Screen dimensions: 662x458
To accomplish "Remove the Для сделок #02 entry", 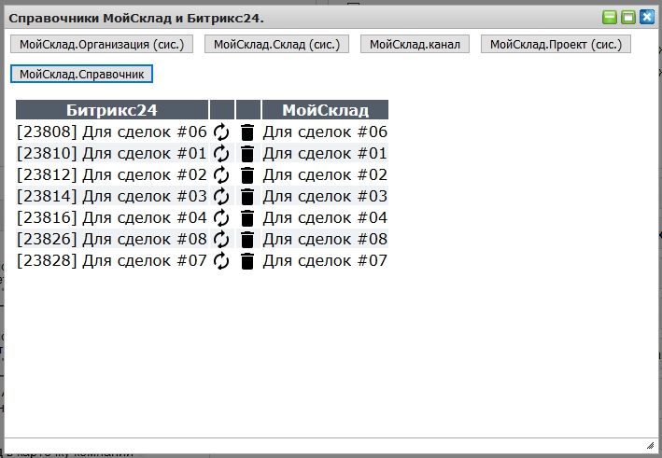I will point(247,175).
